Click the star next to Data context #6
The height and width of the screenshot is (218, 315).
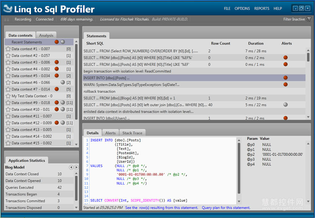point(8,82)
